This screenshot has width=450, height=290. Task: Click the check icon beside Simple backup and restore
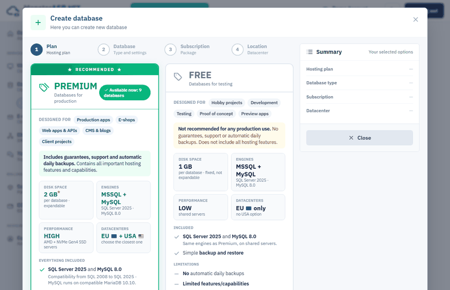(x=177, y=253)
